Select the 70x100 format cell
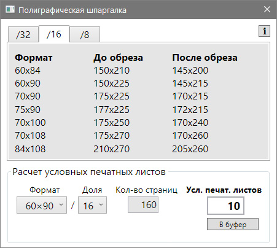Image resolution: width=277 pixels, height=248 pixels. pos(30,123)
